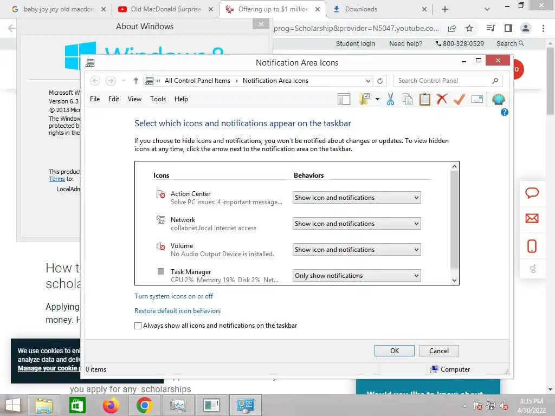Viewport: 555px width, 416px height.
Task: Refresh the Control Panel address bar
Action: tap(380, 81)
